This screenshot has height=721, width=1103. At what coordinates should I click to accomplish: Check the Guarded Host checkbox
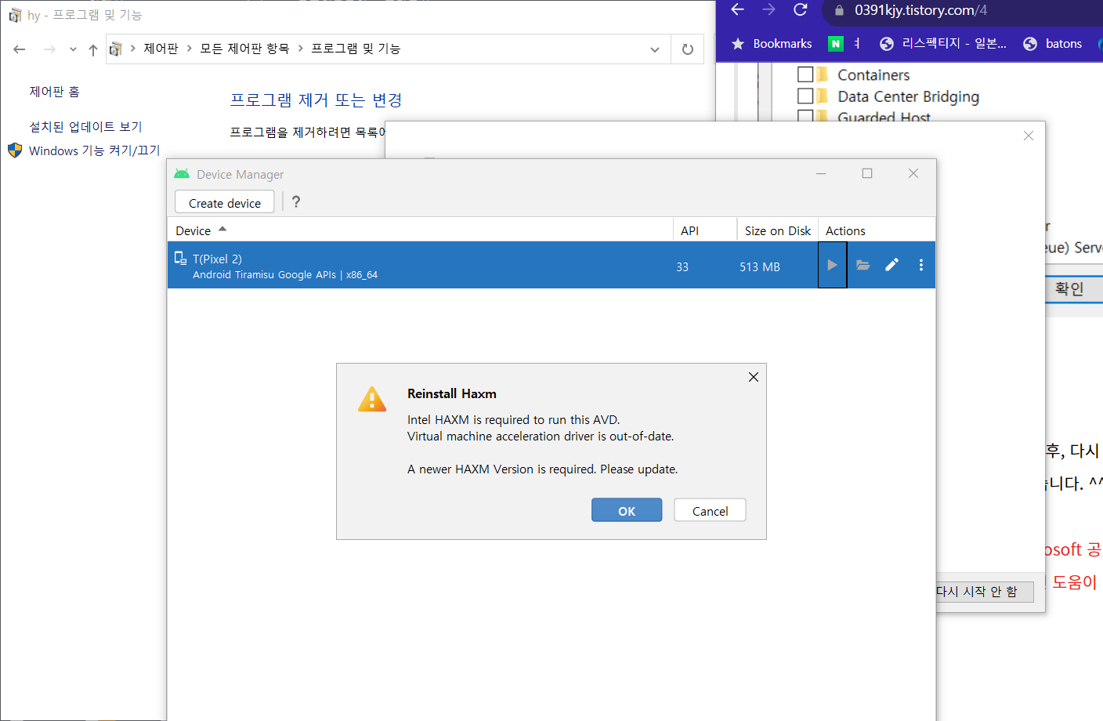pos(805,116)
